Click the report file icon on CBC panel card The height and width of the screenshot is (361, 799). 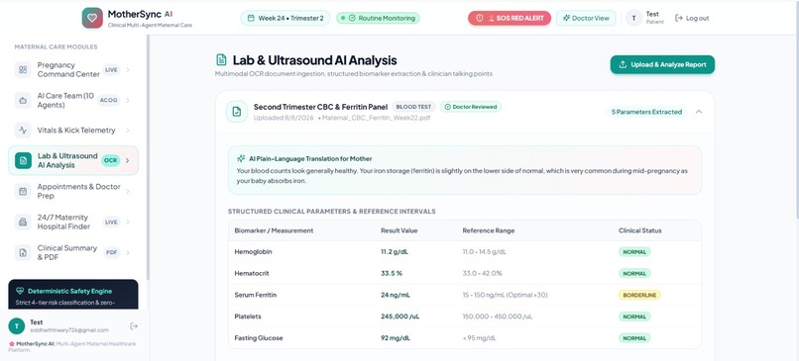click(237, 112)
